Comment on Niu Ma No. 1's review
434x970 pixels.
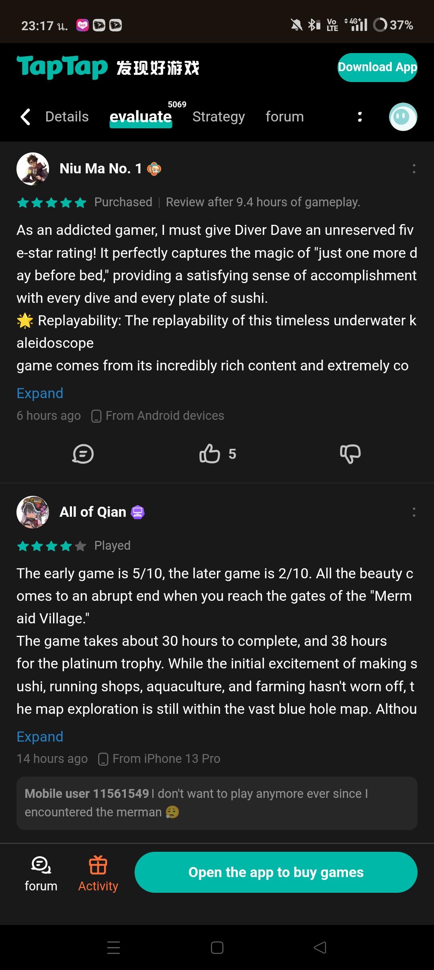point(83,454)
